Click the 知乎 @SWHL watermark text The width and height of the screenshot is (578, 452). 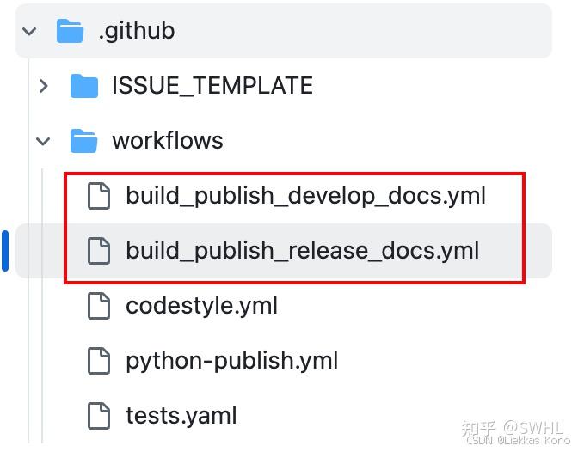click(x=512, y=426)
